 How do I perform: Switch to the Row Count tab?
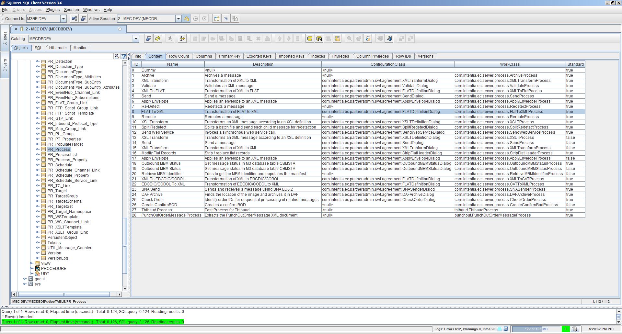(x=179, y=56)
